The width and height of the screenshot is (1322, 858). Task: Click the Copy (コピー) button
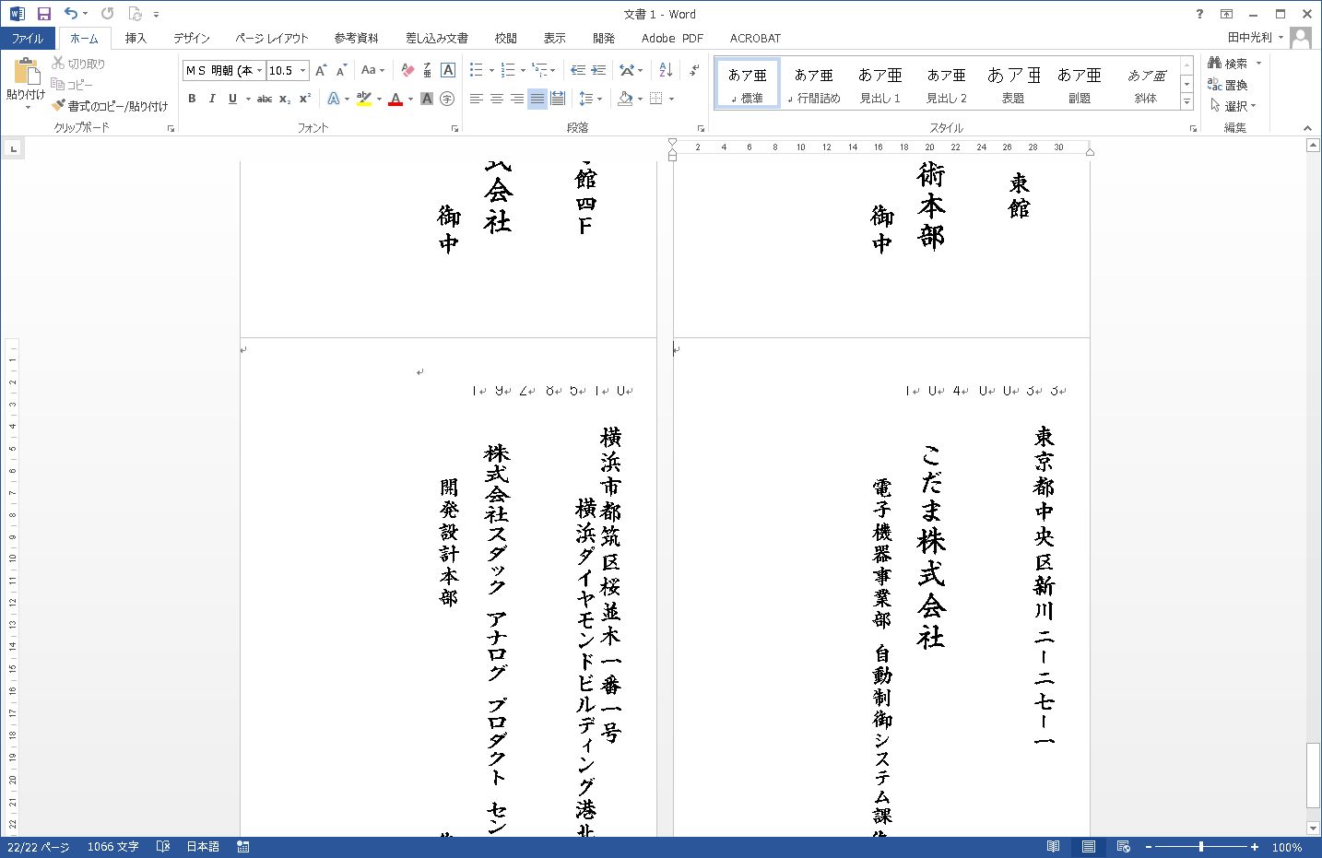[x=73, y=85]
